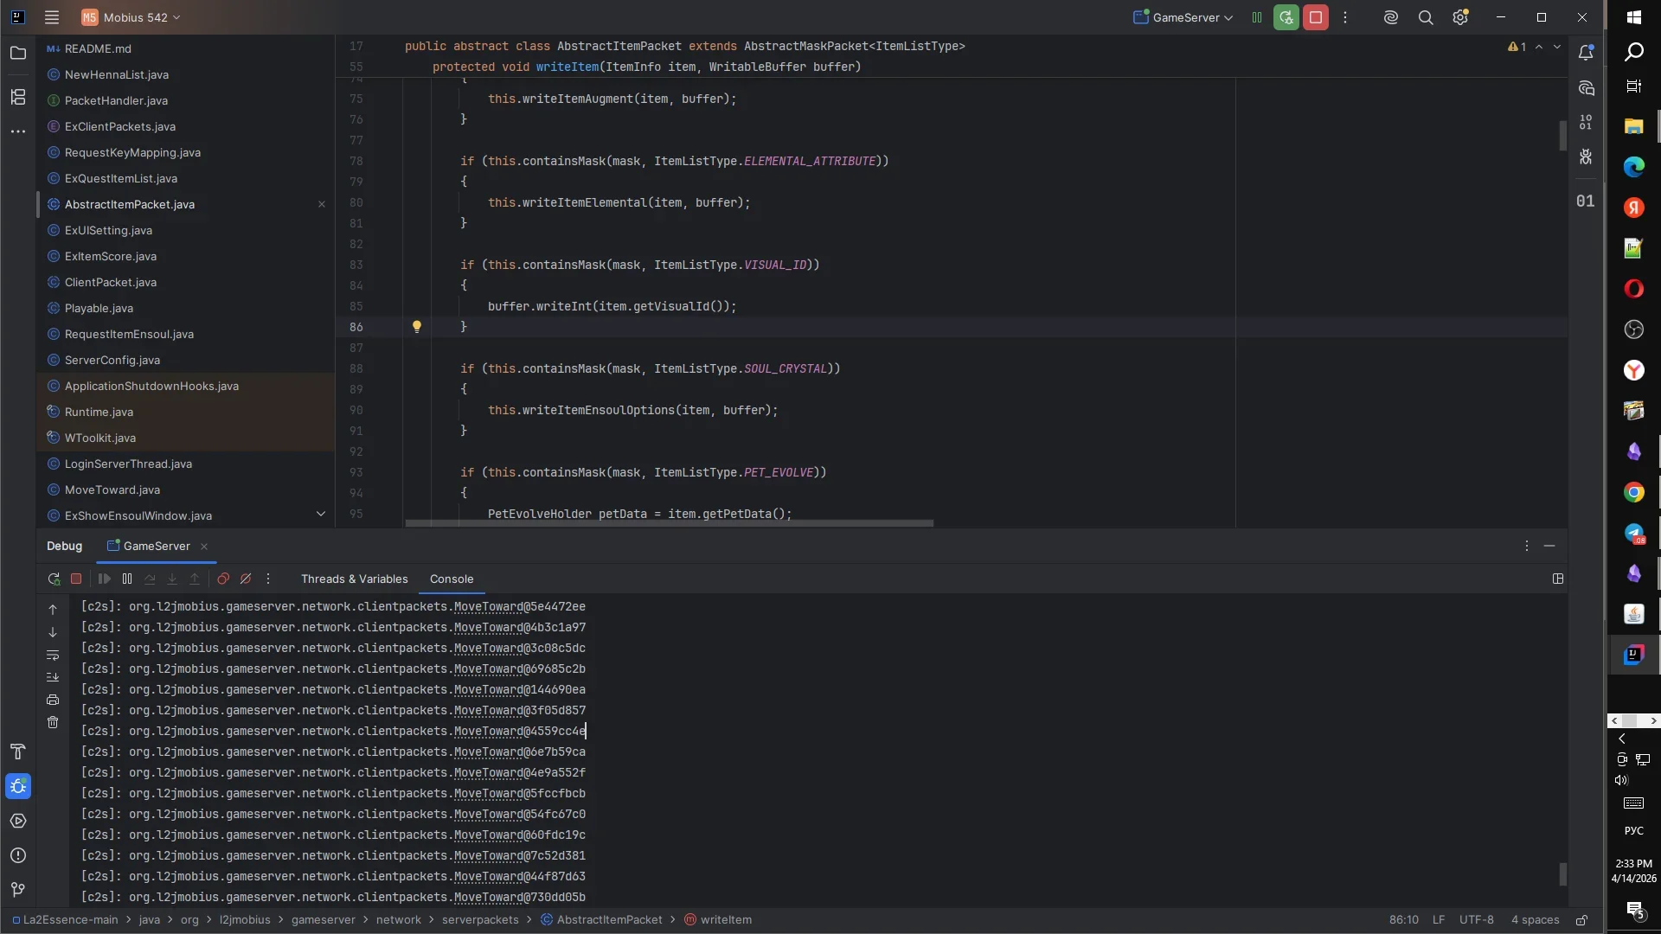Open Search Everywhere magnifier in title bar
This screenshot has width=1661, height=934.
[1426, 17]
